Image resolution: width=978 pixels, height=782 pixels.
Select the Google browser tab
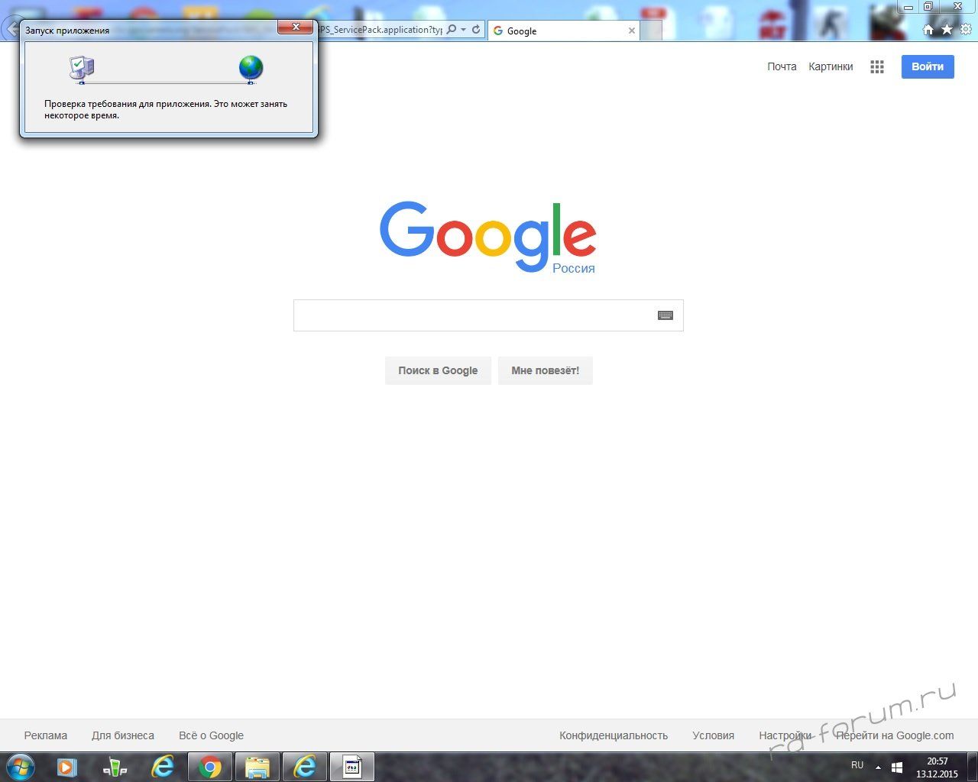564,31
